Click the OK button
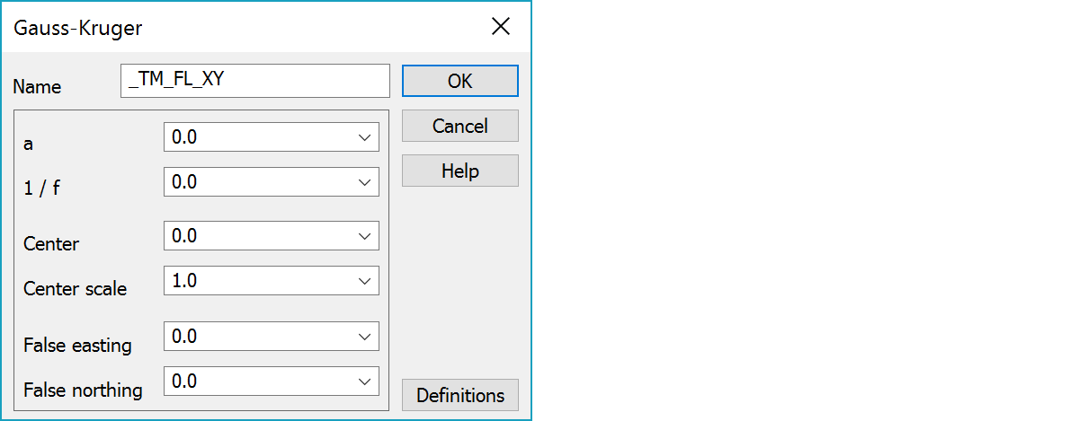Viewport: 1079px width, 421px height. [x=459, y=81]
